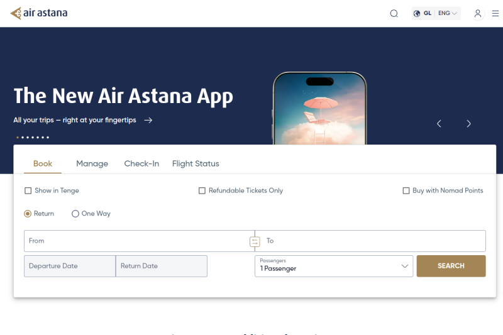
Task: Switch to the Book tab
Action: (x=43, y=164)
